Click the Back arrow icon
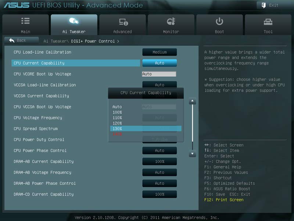294x221 pixels. pyautogui.click(x=12, y=40)
